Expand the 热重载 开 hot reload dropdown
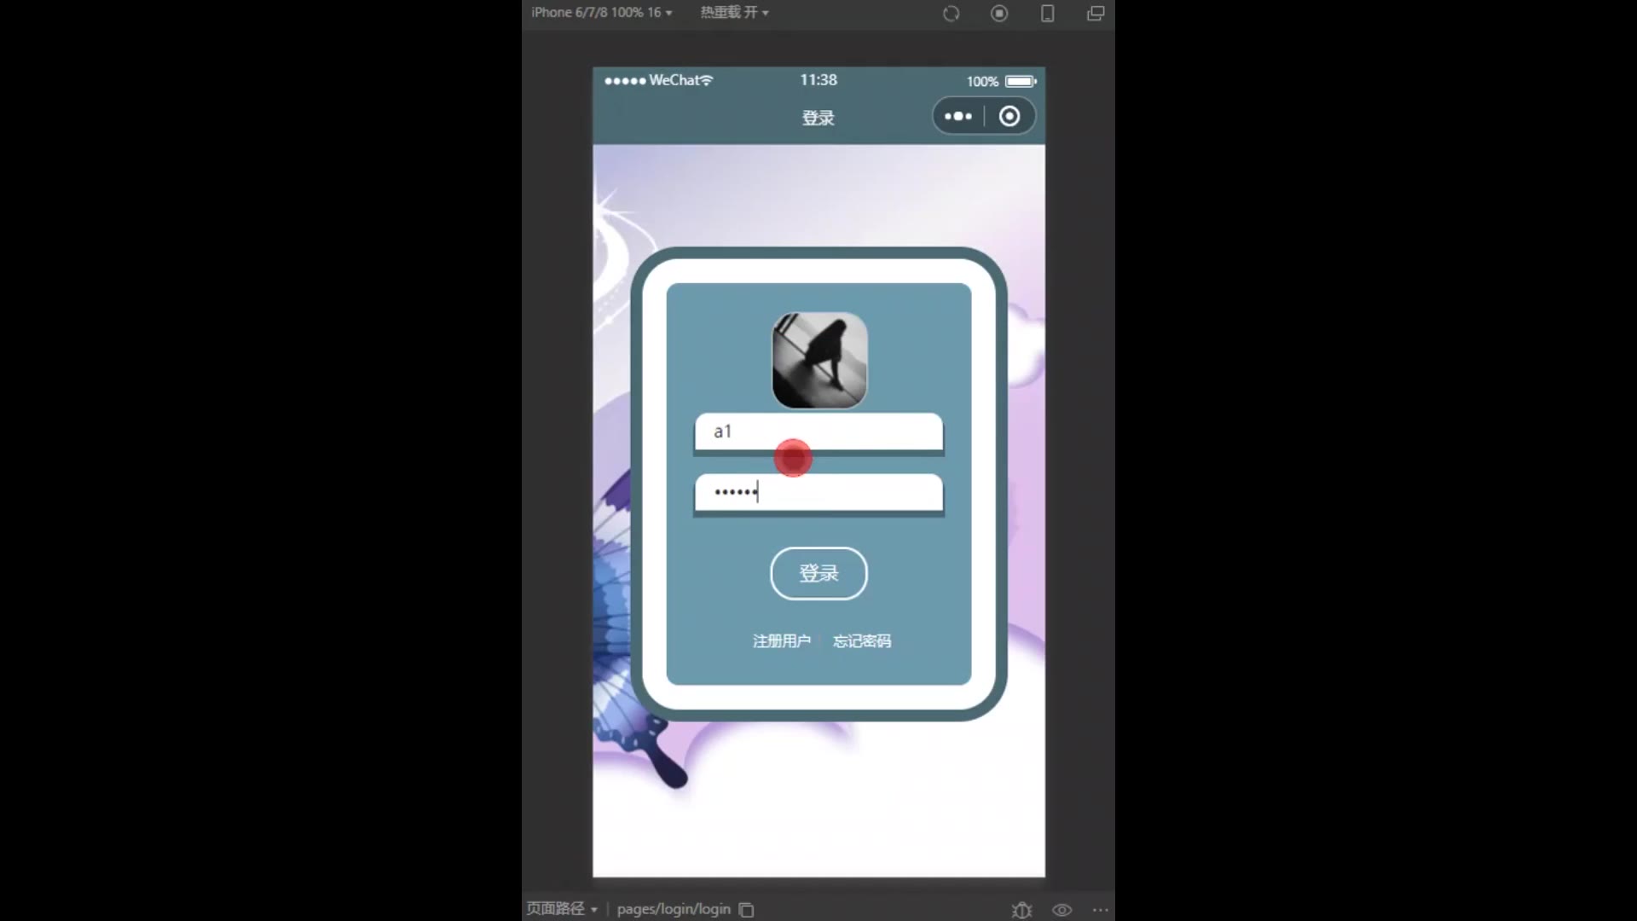Viewport: 1637px width, 921px height. click(734, 13)
